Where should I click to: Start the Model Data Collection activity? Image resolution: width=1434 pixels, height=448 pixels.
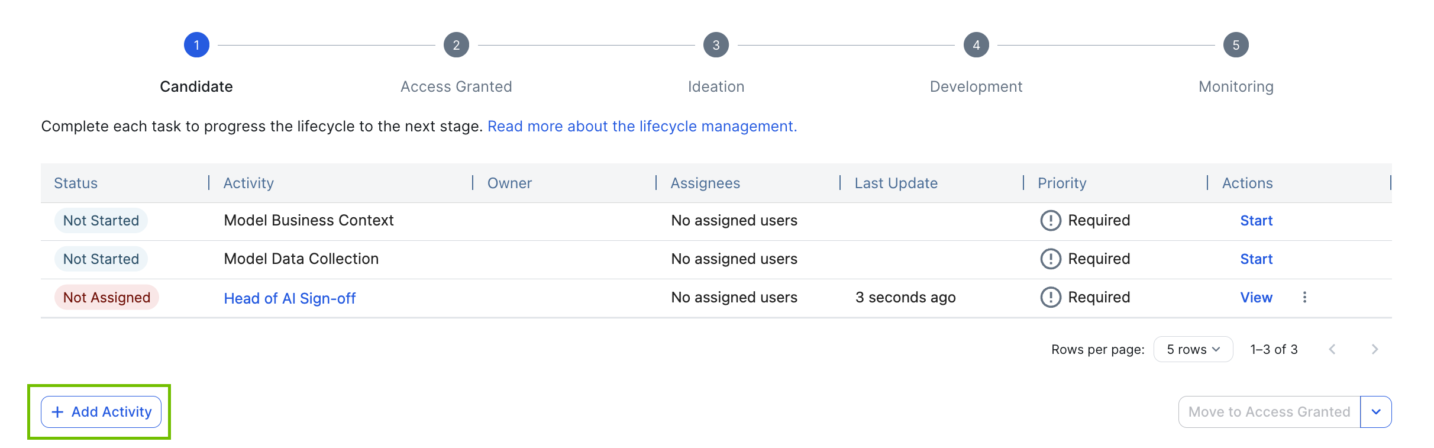point(1256,259)
